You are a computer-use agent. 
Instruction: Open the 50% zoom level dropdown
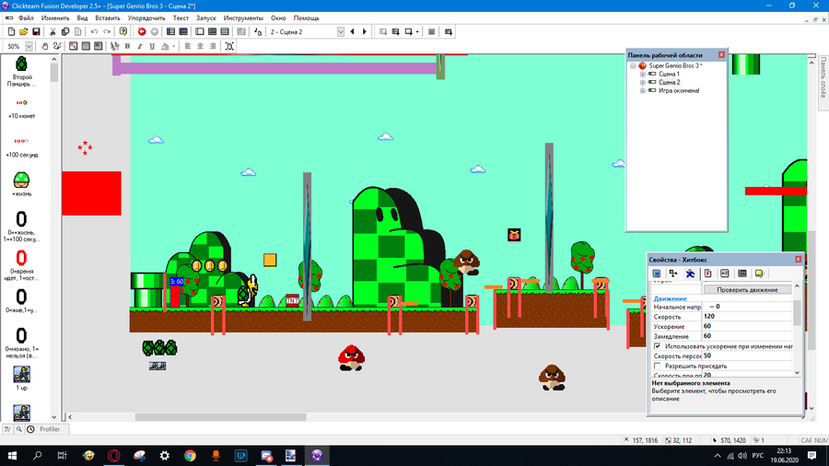[x=29, y=46]
